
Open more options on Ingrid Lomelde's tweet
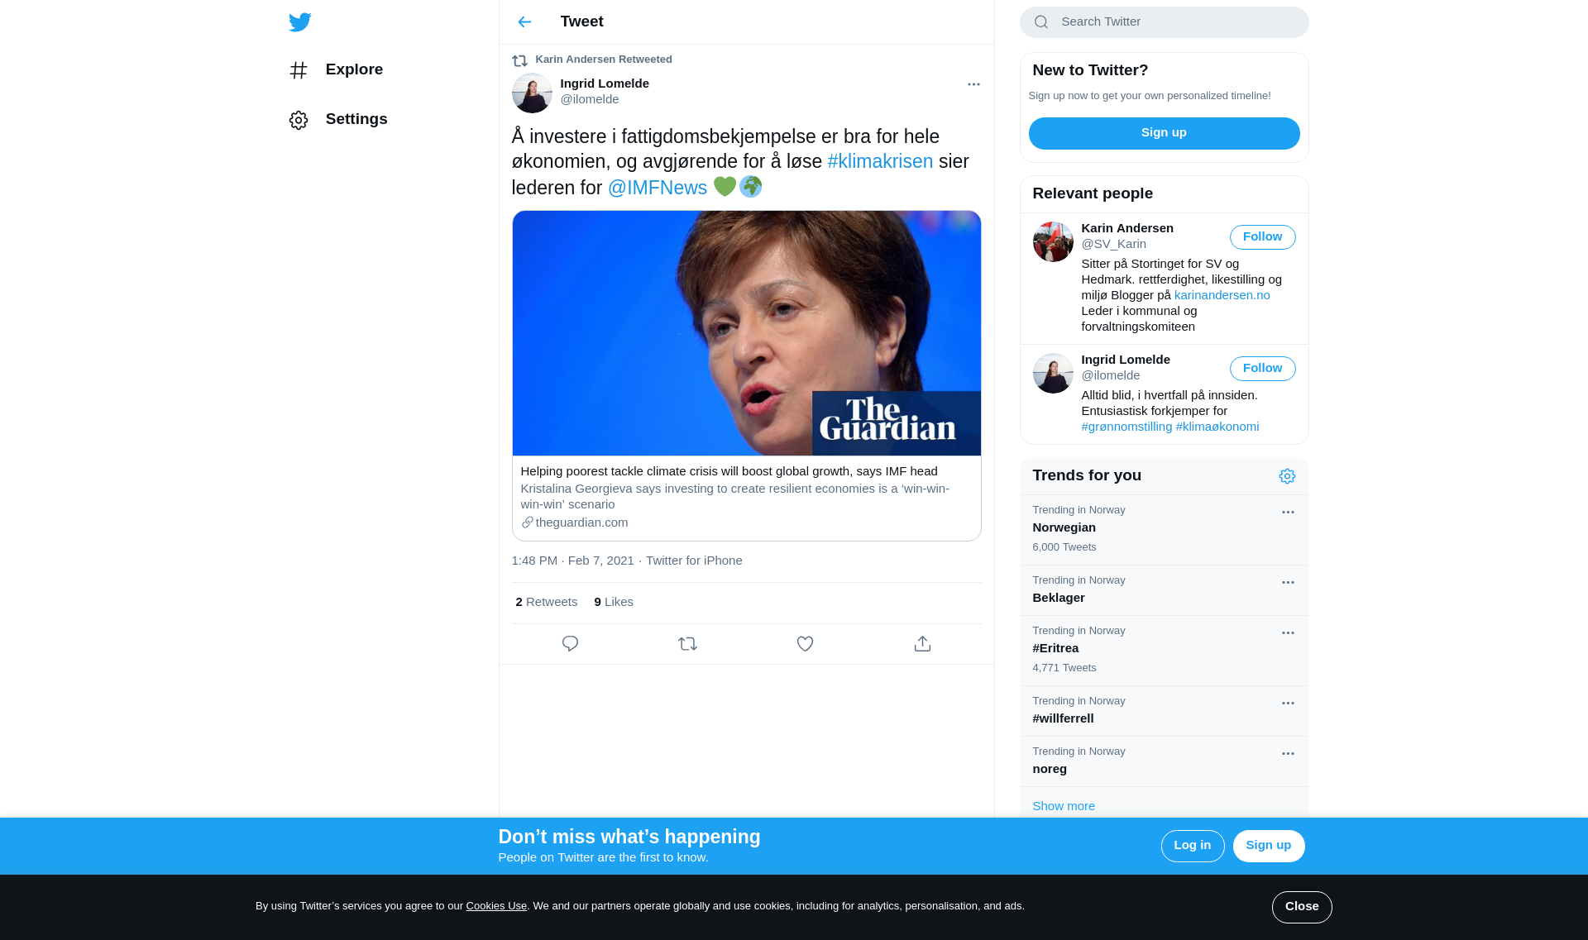(x=973, y=84)
